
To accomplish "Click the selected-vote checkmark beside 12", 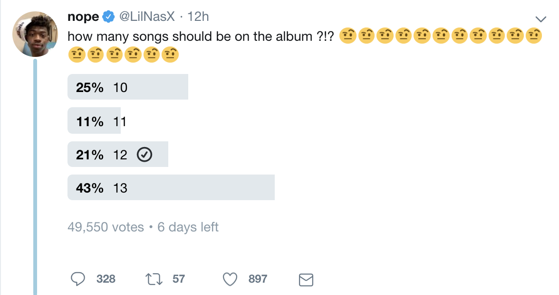I will pos(144,155).
